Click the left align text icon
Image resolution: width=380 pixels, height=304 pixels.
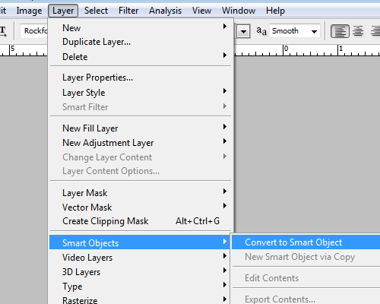point(340,31)
